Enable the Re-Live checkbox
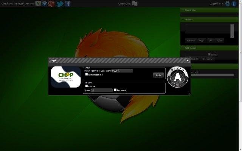The width and height of the screenshot is (242, 151). click(87, 86)
